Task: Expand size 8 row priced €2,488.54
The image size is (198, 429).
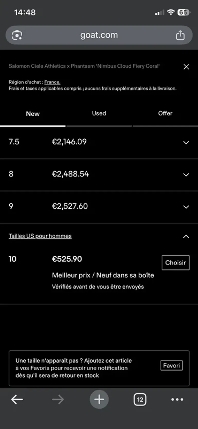Action: (x=99, y=175)
